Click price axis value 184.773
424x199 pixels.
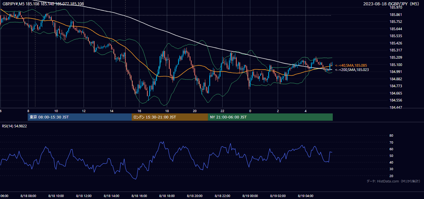[x=396, y=86]
